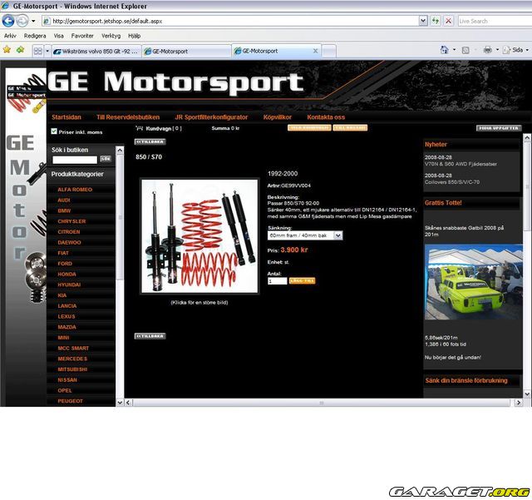Click the Lägg till add-to-cart button

[x=302, y=281]
